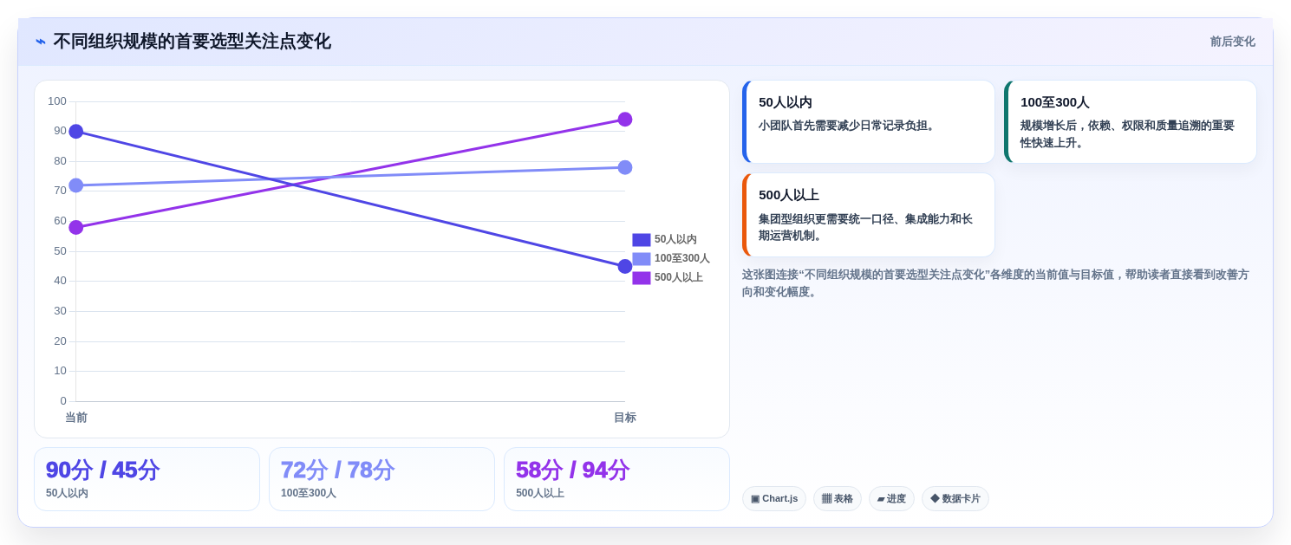The height and width of the screenshot is (545, 1291).
Task: Click text 小团队首先需要减少日常记录负担
Action: click(x=849, y=126)
